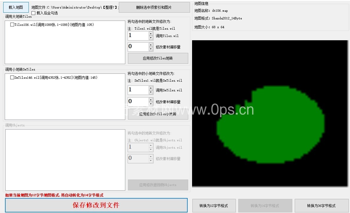Decrease the 调用SmTiles.wil value with down arrow

(x=151, y=92)
